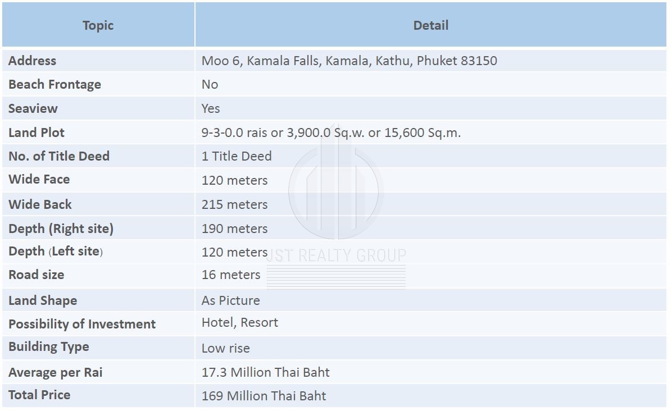Viewport: 672px width, 411px height.
Task: Click the Depth (Right site) label
Action: click(x=61, y=229)
